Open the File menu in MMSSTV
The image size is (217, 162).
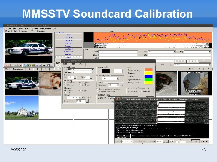pyautogui.click(x=5, y=29)
